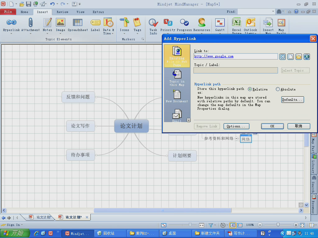318x238 pixels.
Task: Click the filter funnel icon in status bar
Action: click(211, 225)
